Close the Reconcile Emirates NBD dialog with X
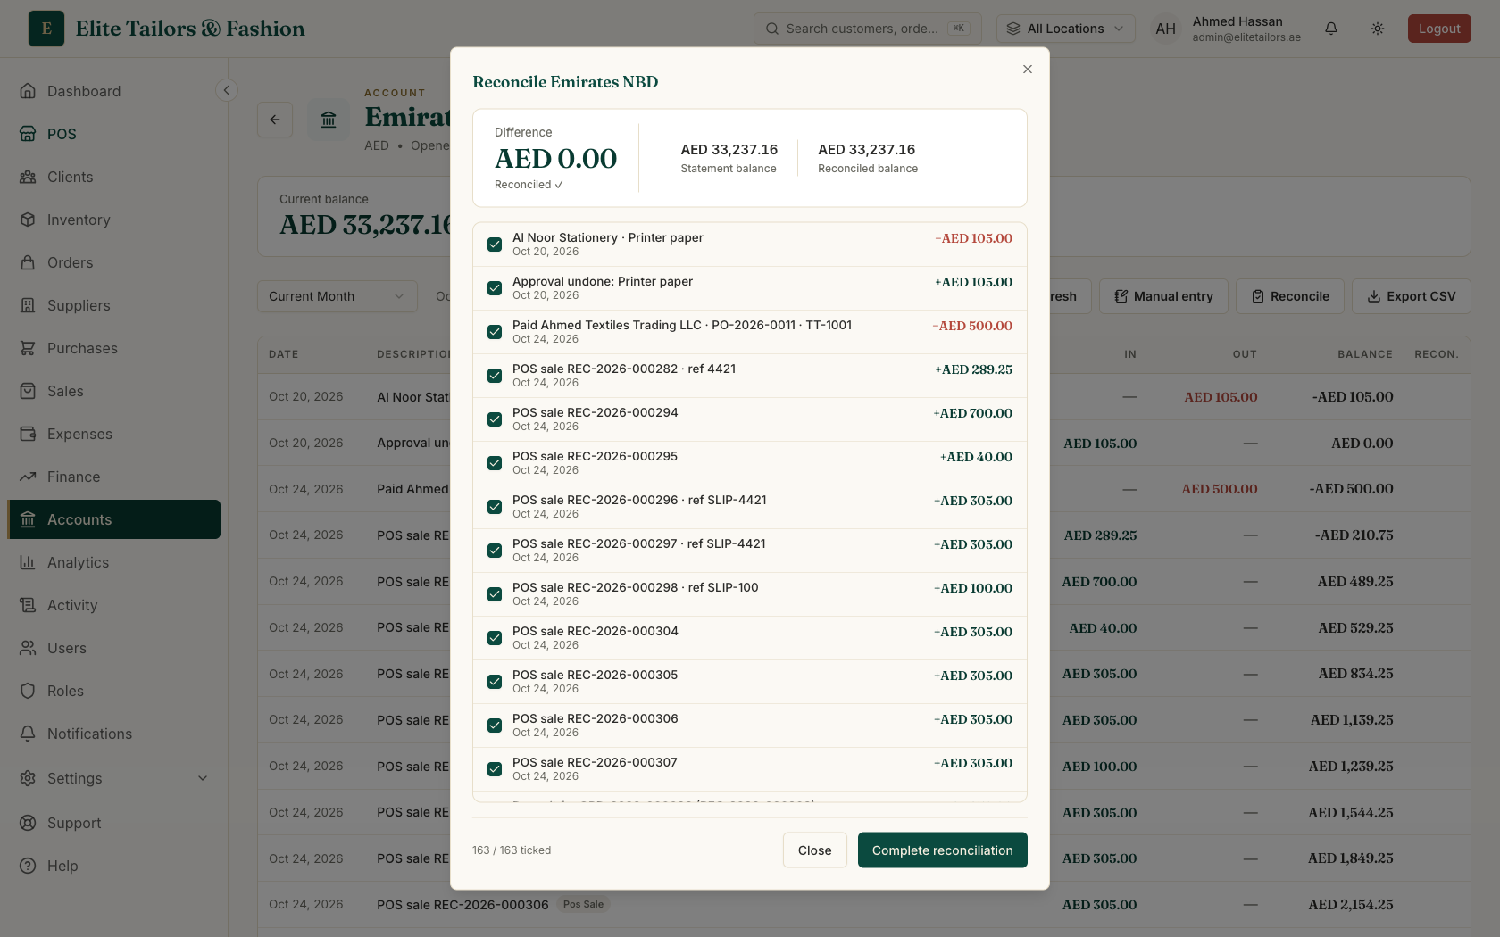Viewport: 1500px width, 937px height. pos(1028,70)
